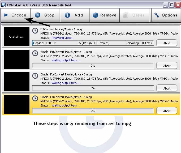Click Movie - 3 'Waiting output turn...' status
This screenshot has height=153, width=181.
(66, 83)
